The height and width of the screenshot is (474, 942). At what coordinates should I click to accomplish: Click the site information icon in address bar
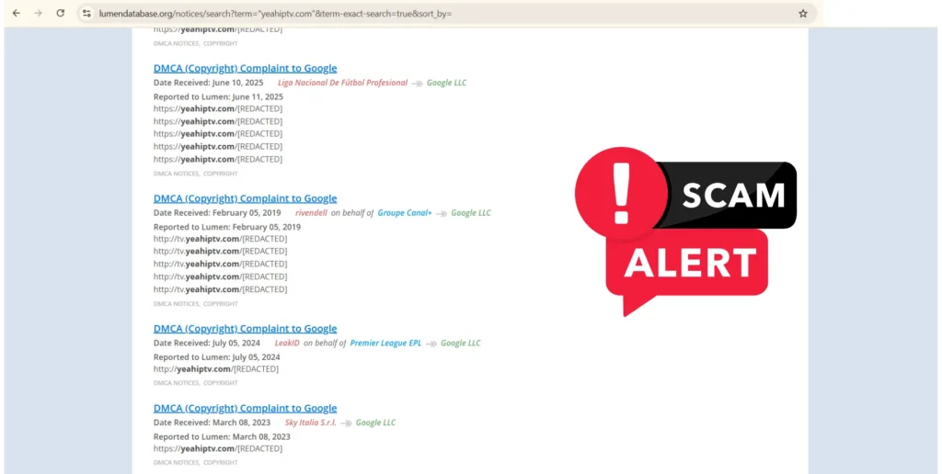pos(86,14)
